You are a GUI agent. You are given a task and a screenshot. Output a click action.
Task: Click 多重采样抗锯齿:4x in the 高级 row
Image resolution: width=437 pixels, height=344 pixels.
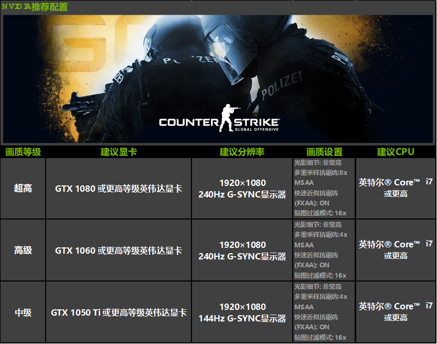[x=321, y=235]
